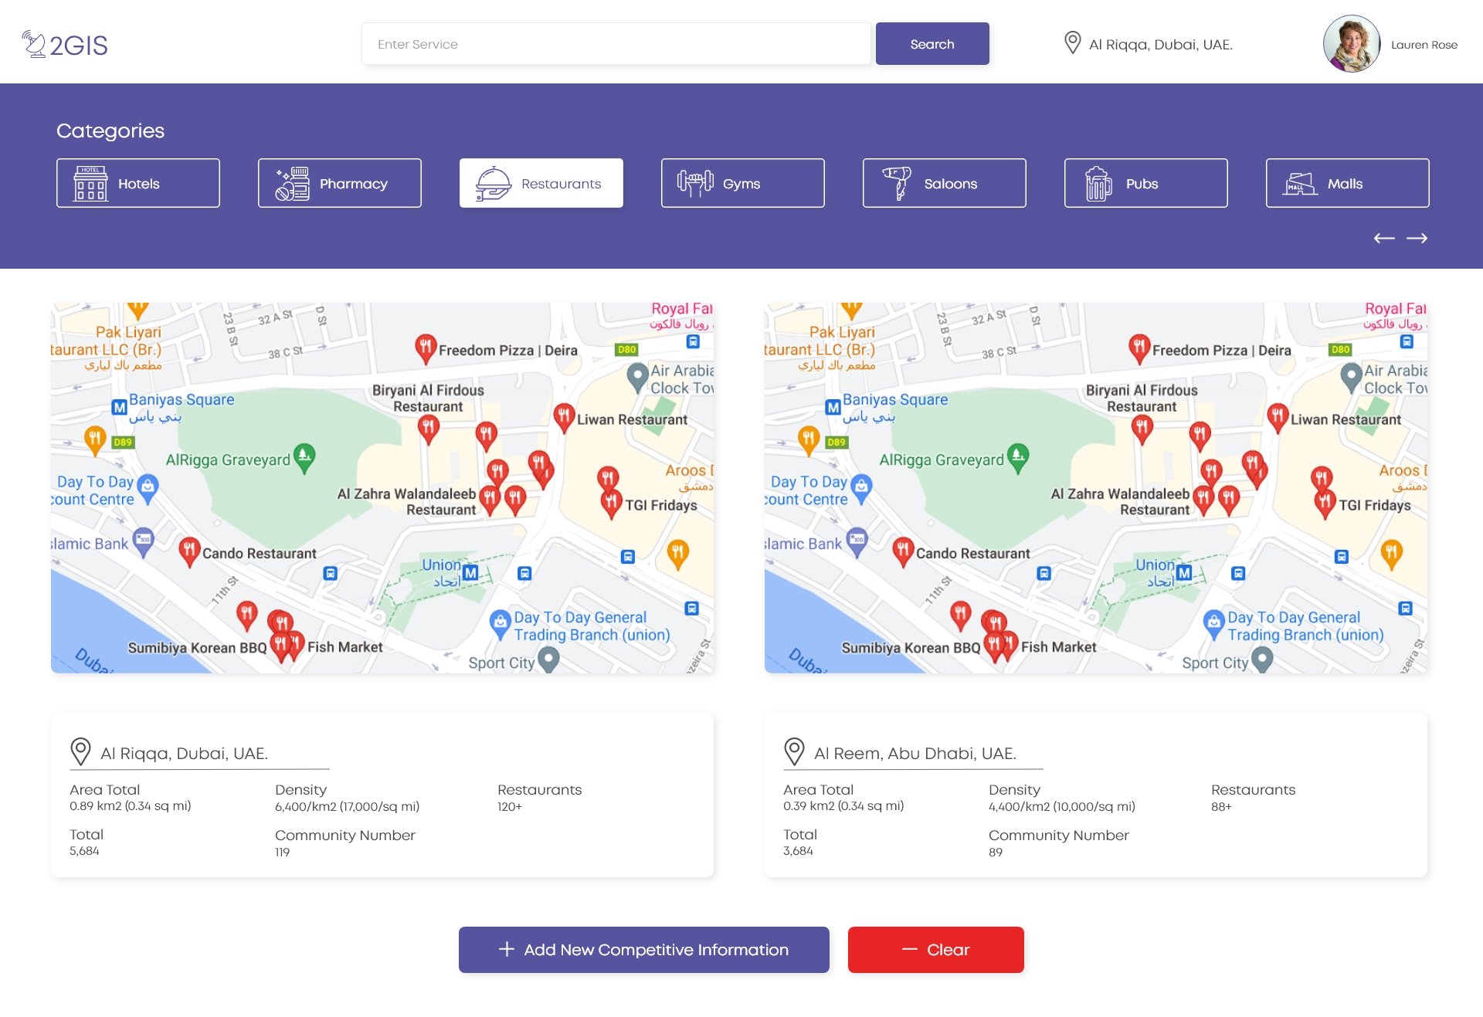Screen dimensions: 1483x1017
Task: Click the pharmacy pills icon
Action: point(293,184)
